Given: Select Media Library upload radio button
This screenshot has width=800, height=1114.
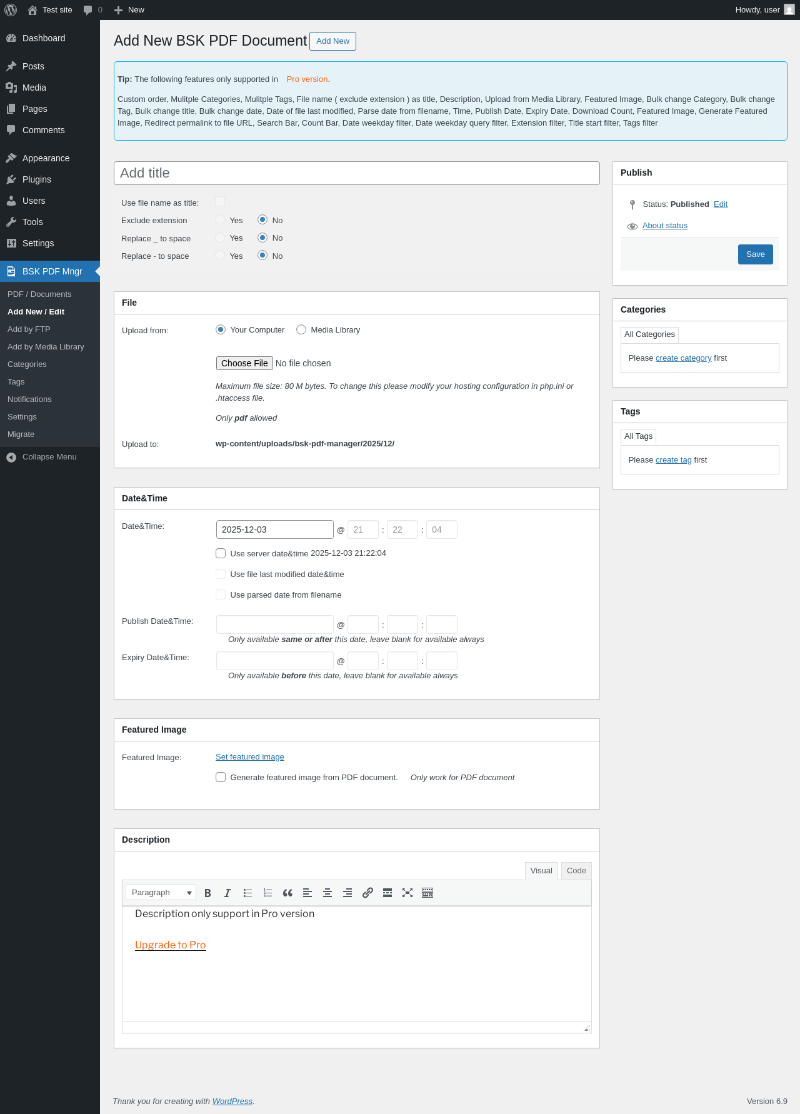Looking at the screenshot, I should point(301,329).
